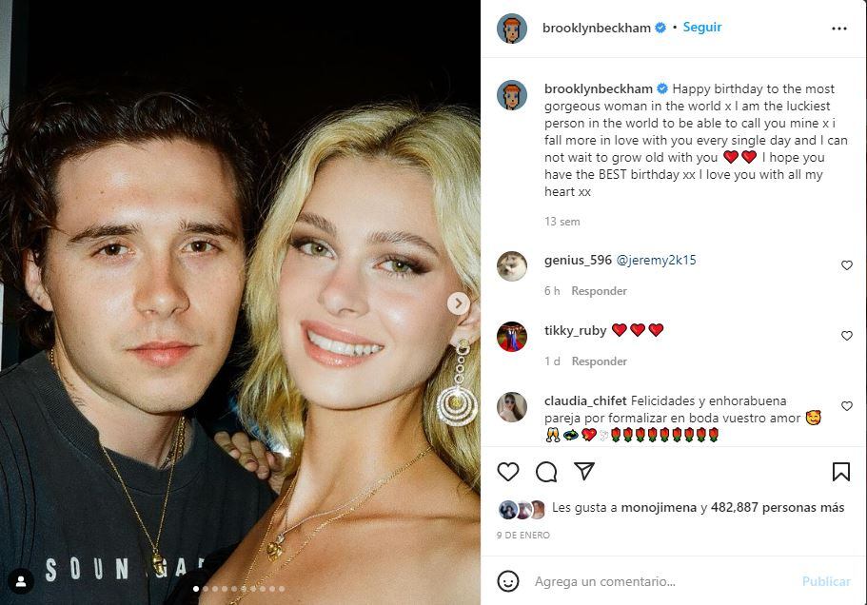
Task: Open brooklynbeckham profile avatar in the header
Action: click(x=512, y=29)
